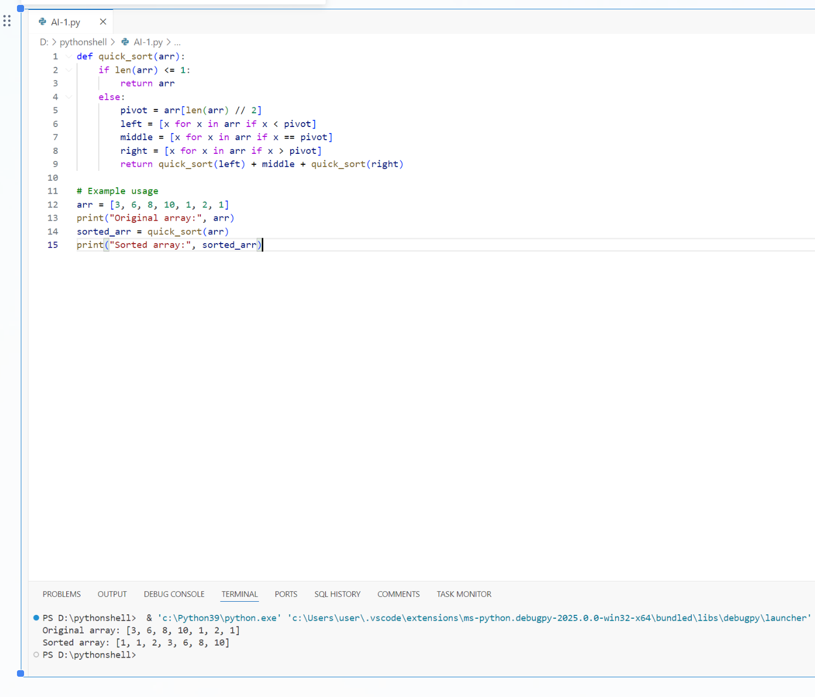Viewport: 815px width, 697px height.
Task: Select the AI-1.py file tab
Action: point(71,22)
